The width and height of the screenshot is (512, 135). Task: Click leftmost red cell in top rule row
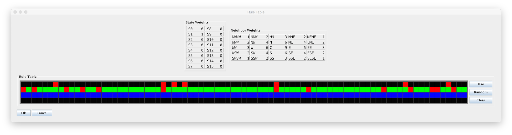point(56,84)
